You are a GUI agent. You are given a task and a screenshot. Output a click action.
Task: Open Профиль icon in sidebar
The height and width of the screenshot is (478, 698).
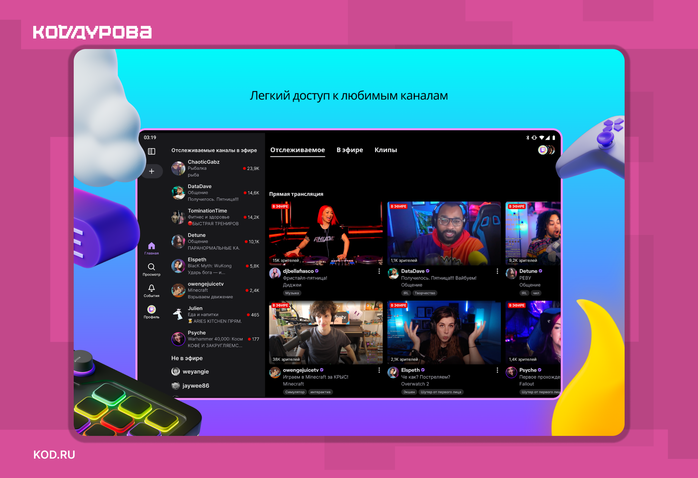pyautogui.click(x=151, y=312)
